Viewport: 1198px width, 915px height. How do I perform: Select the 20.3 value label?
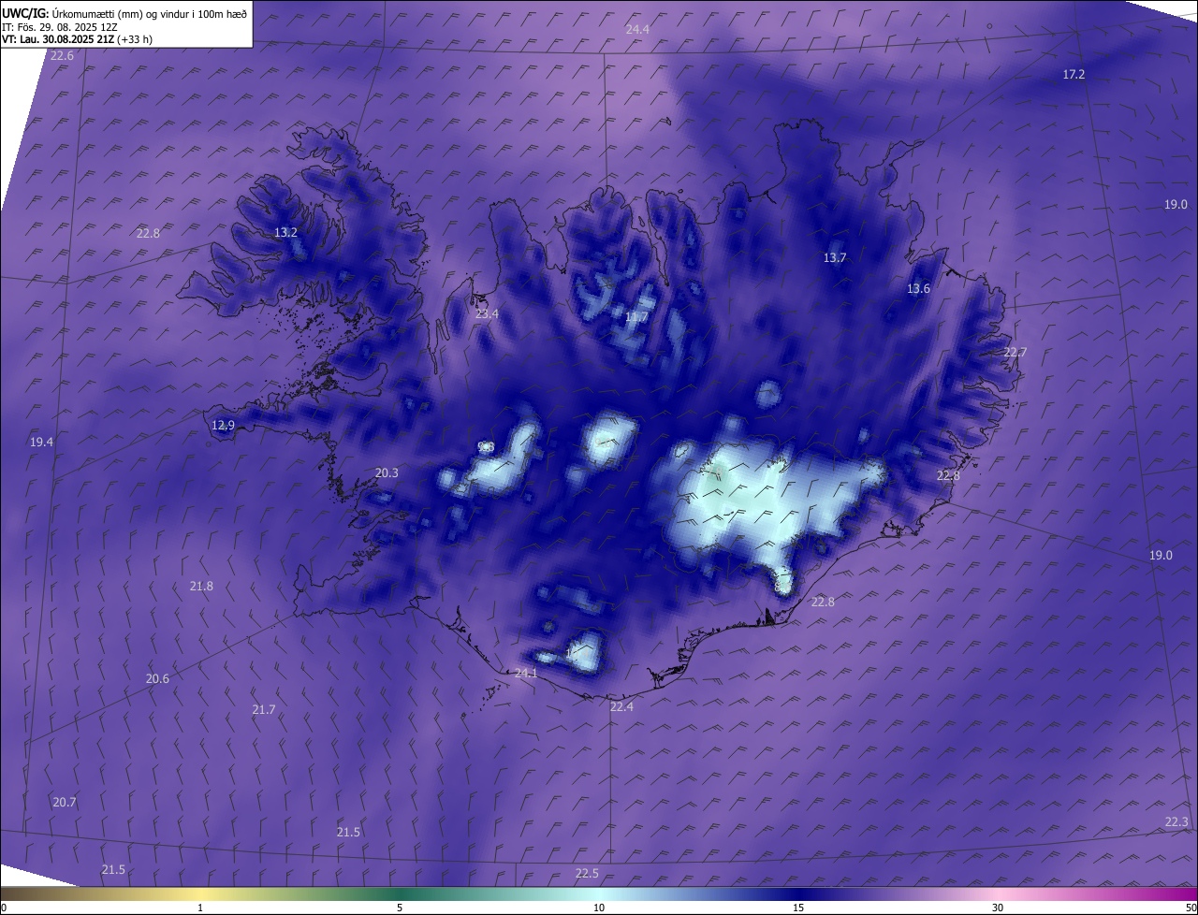pos(387,472)
